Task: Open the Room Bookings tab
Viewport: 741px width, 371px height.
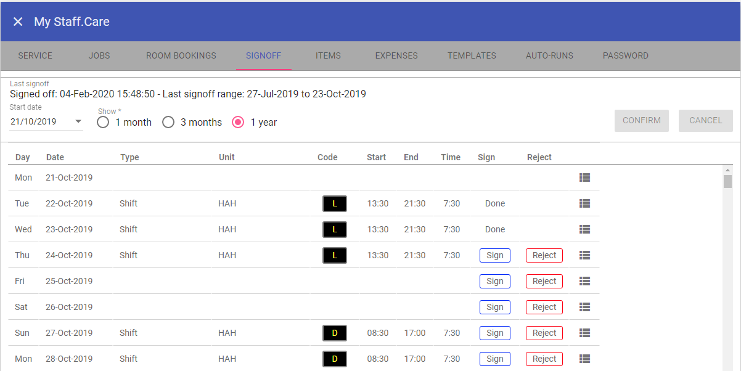Action: click(181, 55)
